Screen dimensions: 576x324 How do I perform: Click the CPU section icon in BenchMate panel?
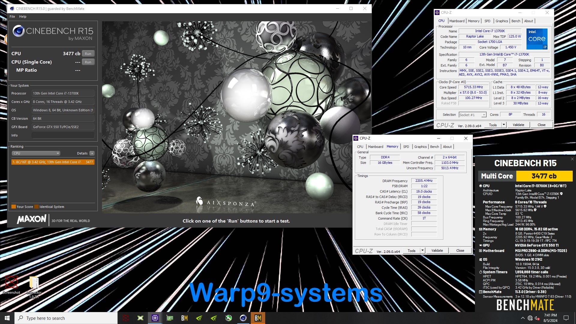[481, 186]
